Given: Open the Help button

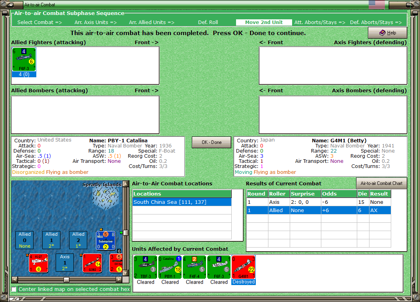Looking at the screenshot, I should [x=388, y=33].
